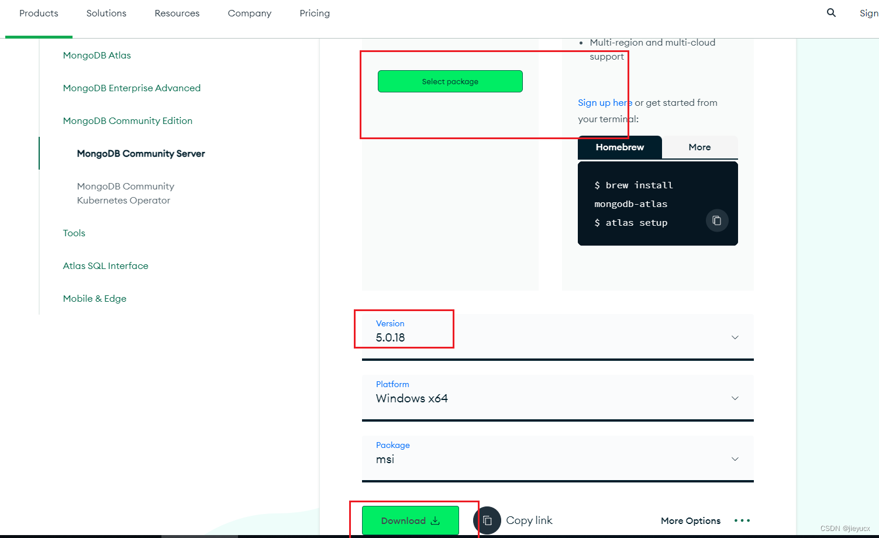Viewport: 879px width, 538px height.
Task: Go to the Pricing page
Action: (x=315, y=13)
